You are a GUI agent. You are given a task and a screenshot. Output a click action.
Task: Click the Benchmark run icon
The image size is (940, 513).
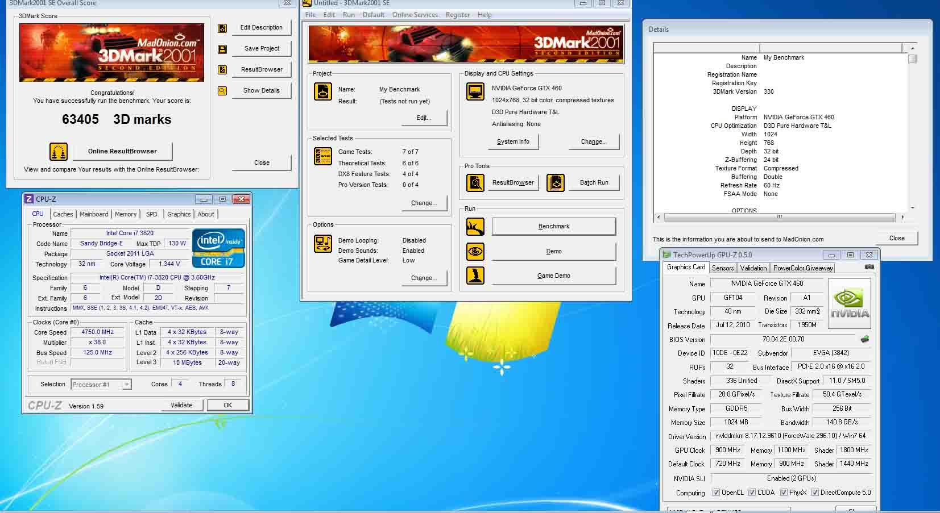475,227
